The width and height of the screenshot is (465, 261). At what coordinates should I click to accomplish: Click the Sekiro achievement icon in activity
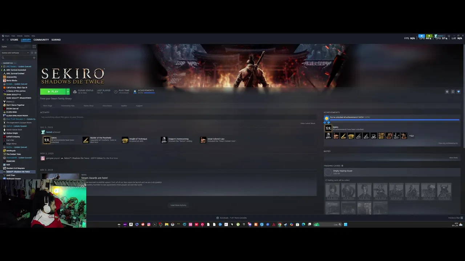(46, 140)
